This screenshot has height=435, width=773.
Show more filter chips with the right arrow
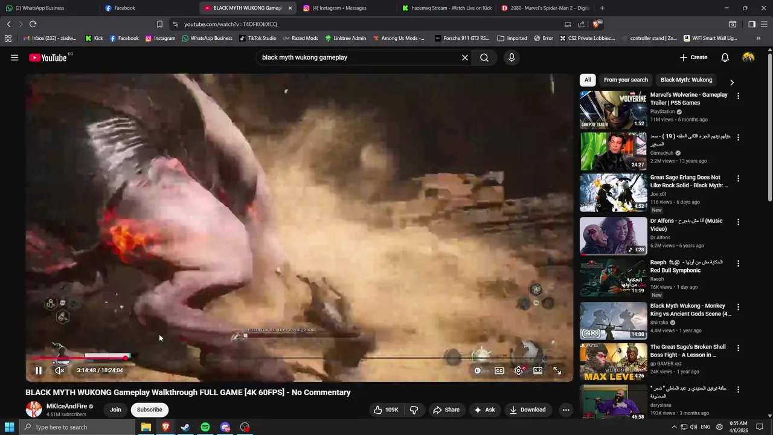click(x=732, y=82)
